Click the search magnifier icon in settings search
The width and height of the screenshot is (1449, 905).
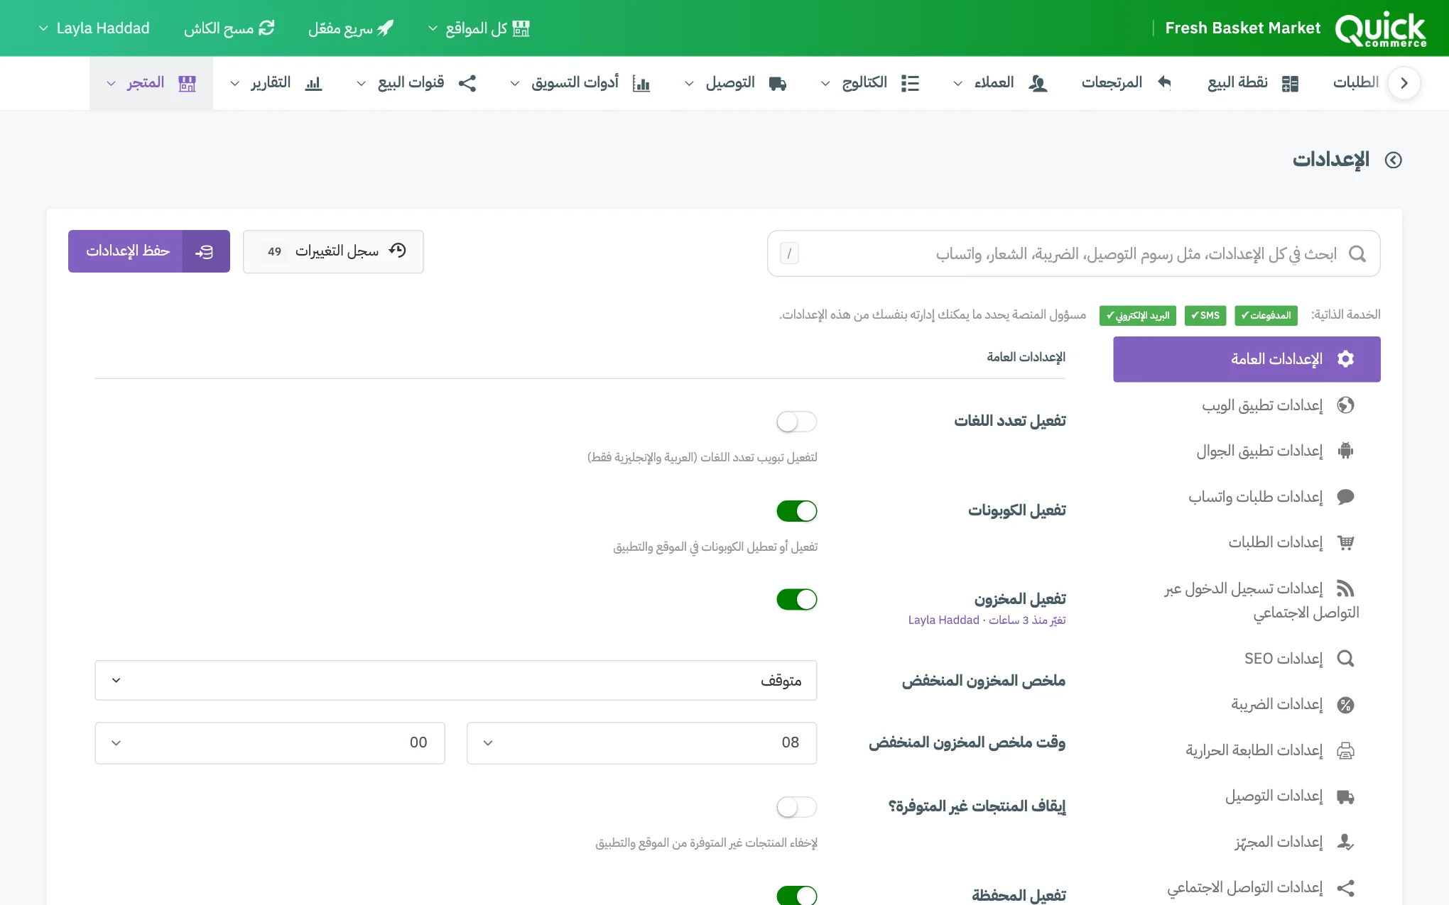click(1357, 253)
